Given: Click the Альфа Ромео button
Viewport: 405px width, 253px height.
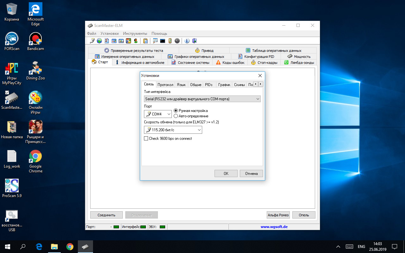Looking at the screenshot, I should point(278,215).
